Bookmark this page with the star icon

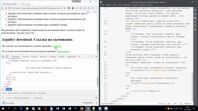click(x=65, y=8)
